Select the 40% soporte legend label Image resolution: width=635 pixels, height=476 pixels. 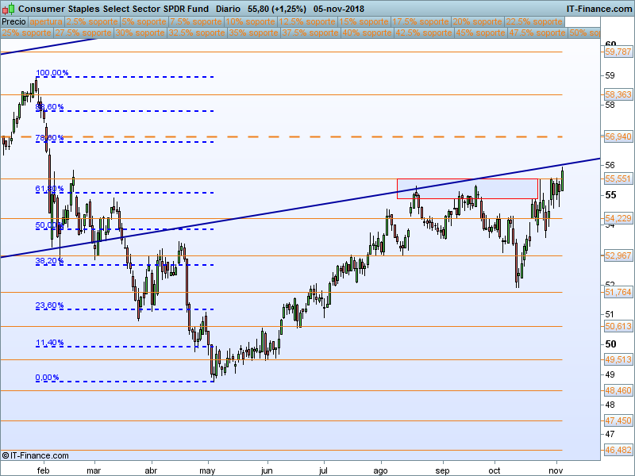367,33
